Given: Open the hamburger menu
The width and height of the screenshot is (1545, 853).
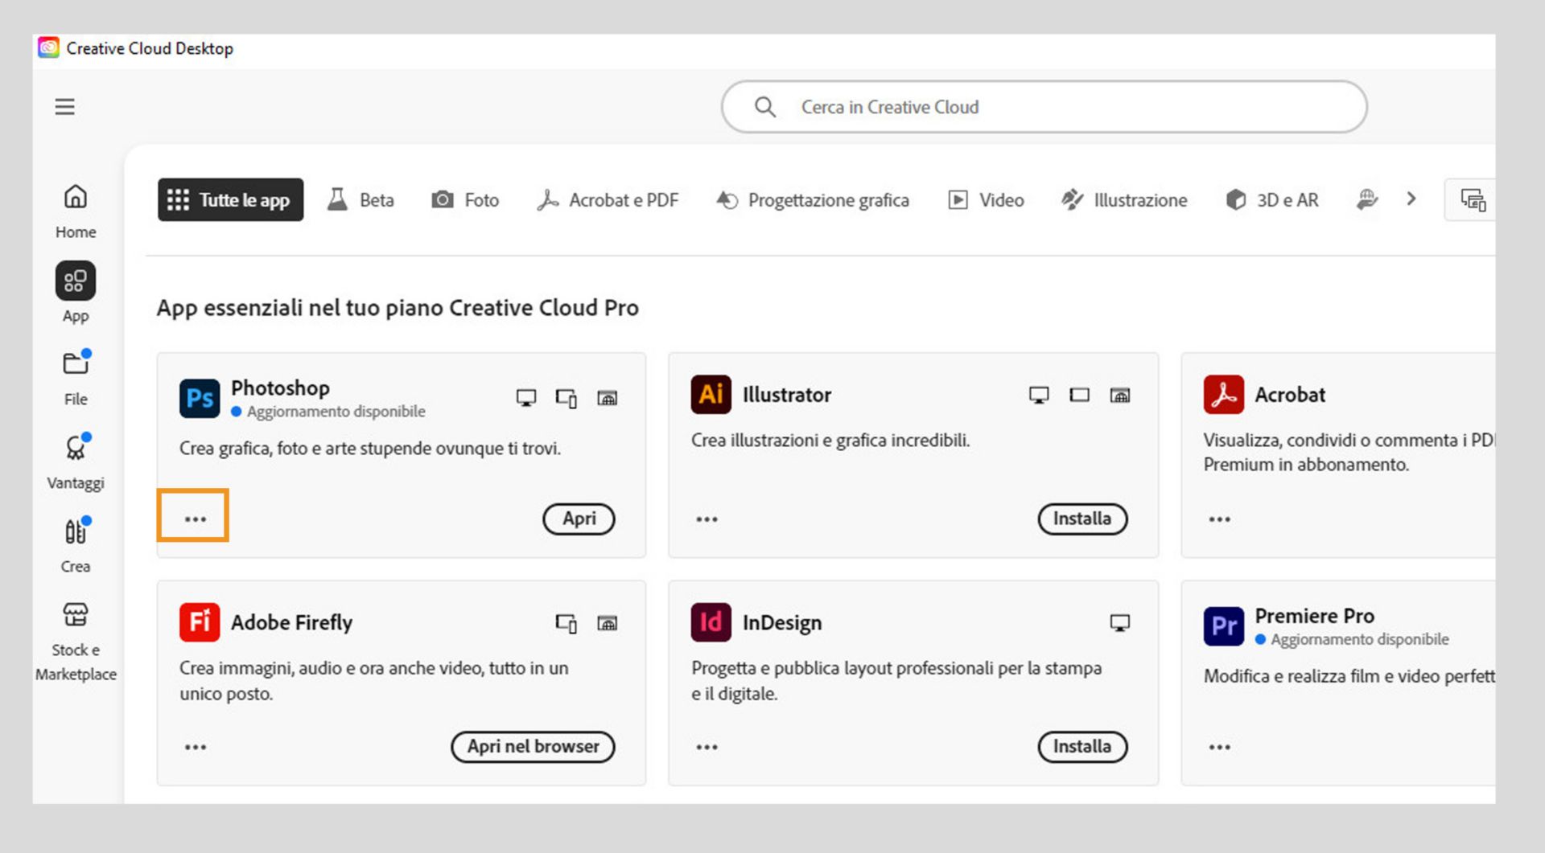Looking at the screenshot, I should [64, 107].
